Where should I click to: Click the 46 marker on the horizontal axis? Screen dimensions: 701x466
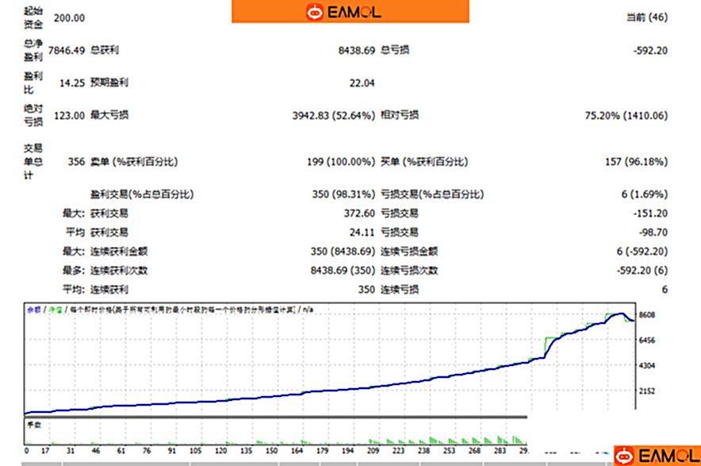(x=96, y=451)
